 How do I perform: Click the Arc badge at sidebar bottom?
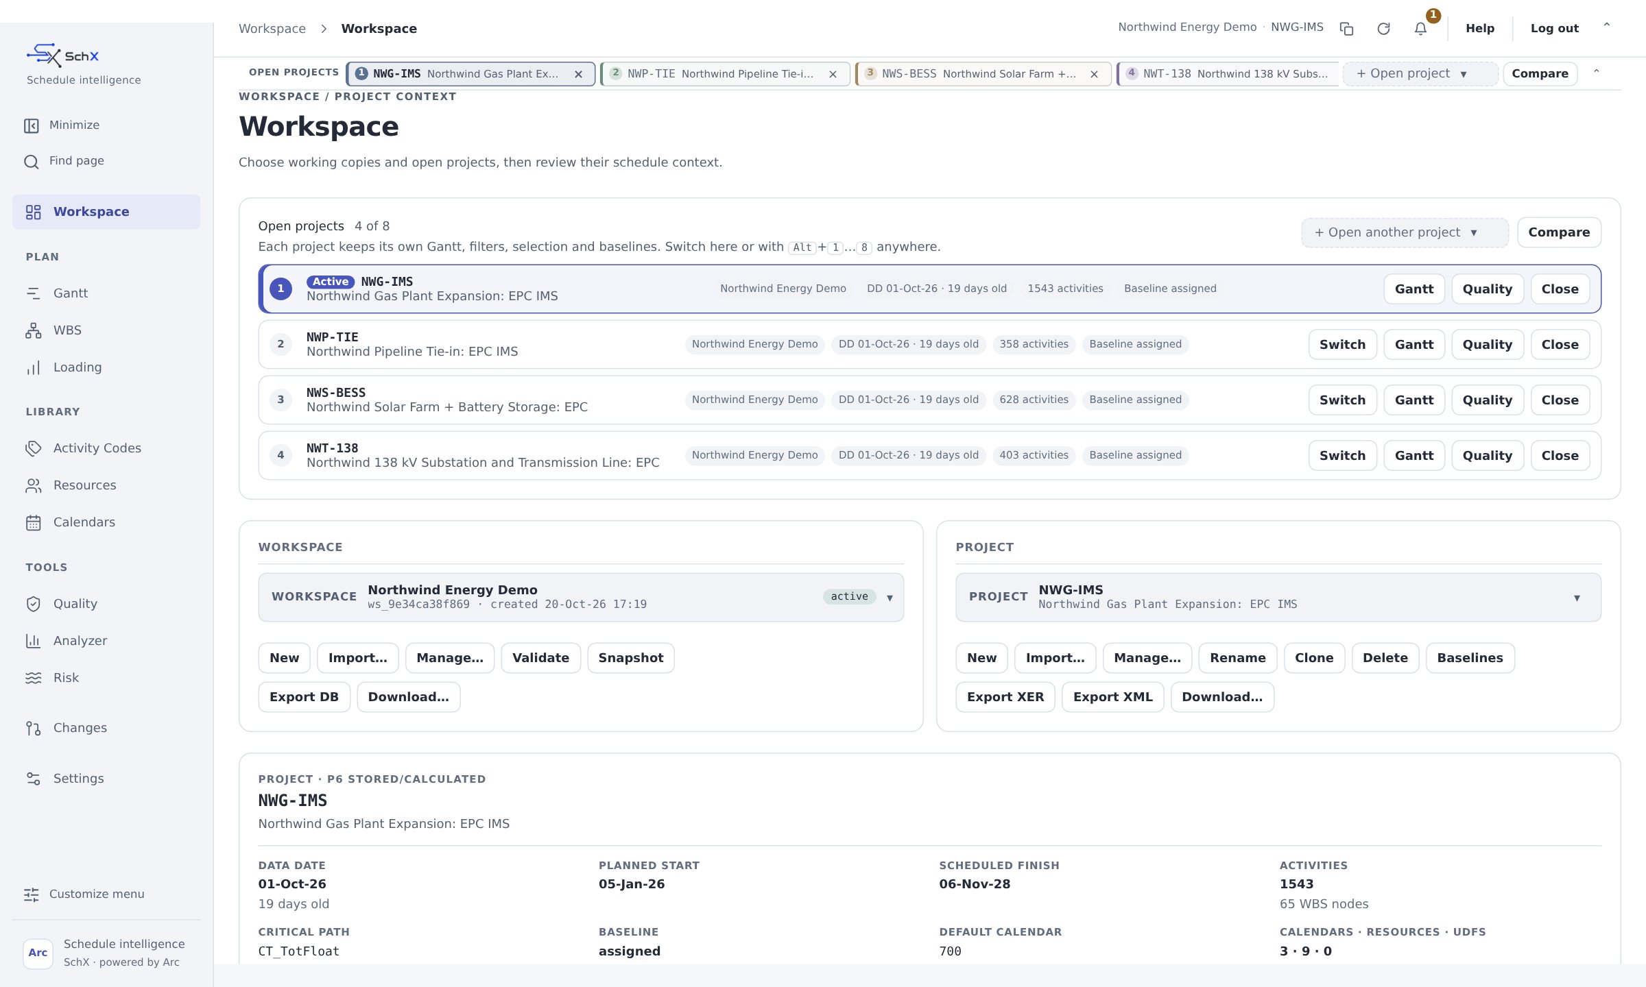point(38,953)
